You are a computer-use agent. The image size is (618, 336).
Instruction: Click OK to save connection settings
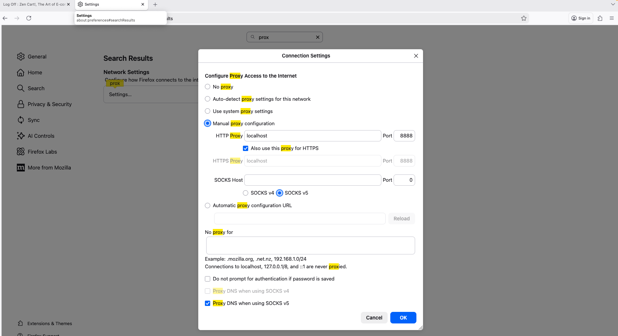pos(403,317)
